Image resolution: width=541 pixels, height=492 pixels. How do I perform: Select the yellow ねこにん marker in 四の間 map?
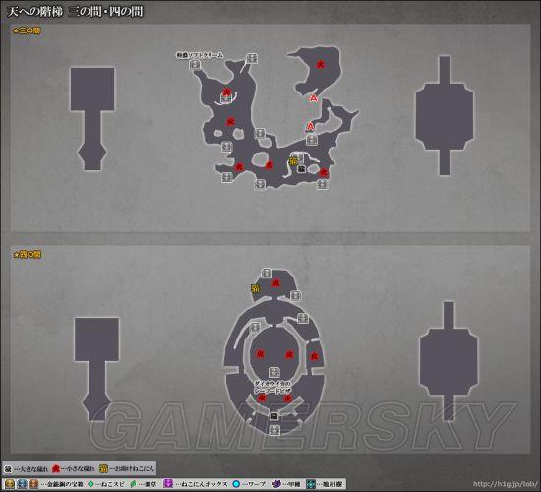256,288
